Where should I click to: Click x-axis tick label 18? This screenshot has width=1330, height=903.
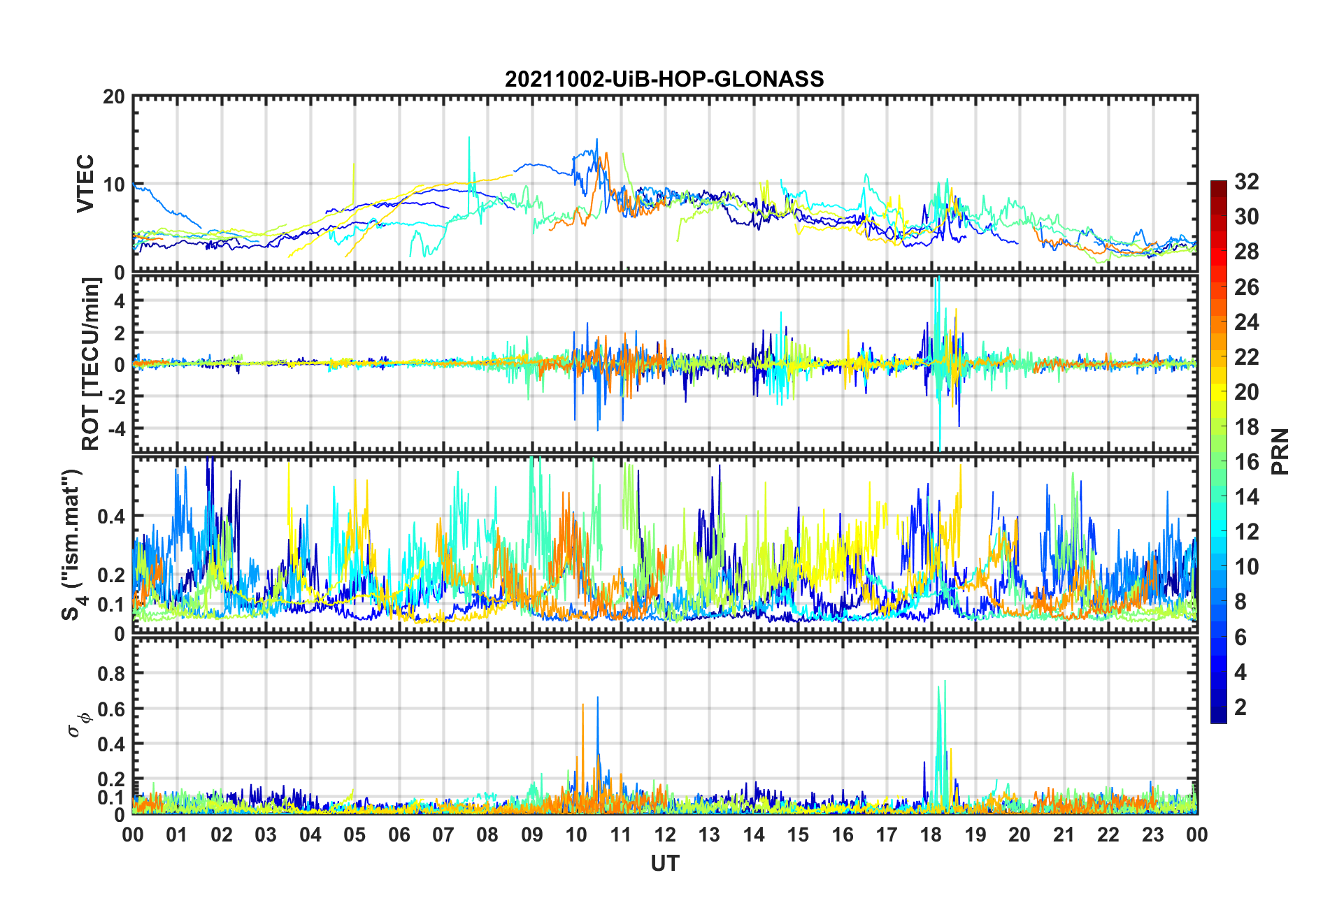[931, 835]
